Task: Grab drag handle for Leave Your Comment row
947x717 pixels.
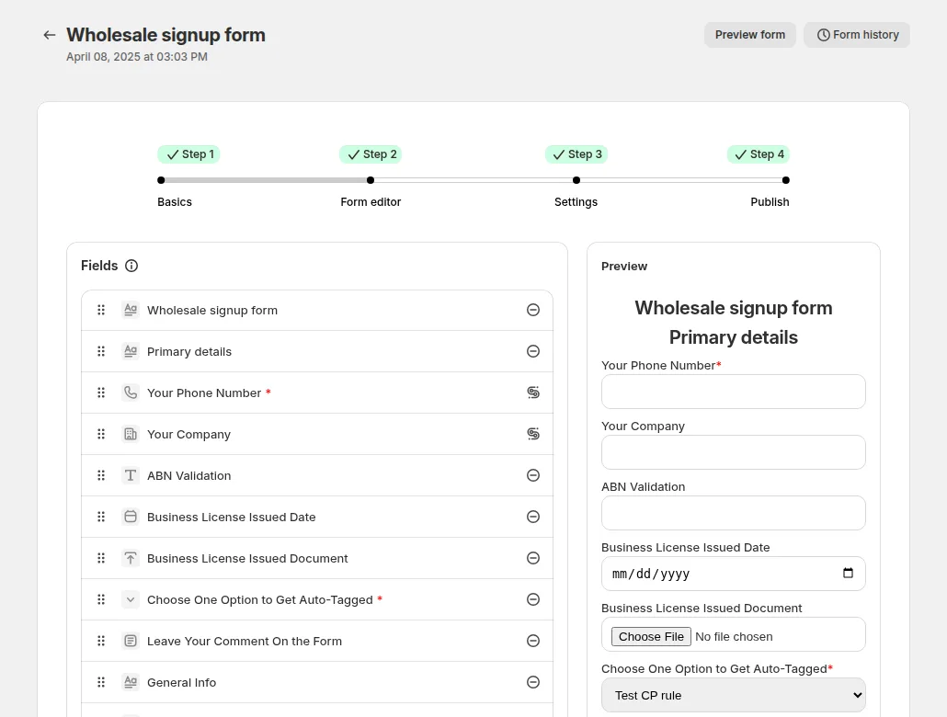Action: pos(101,641)
